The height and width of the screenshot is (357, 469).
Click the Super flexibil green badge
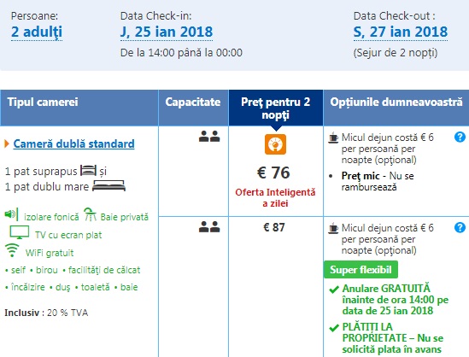point(361,270)
